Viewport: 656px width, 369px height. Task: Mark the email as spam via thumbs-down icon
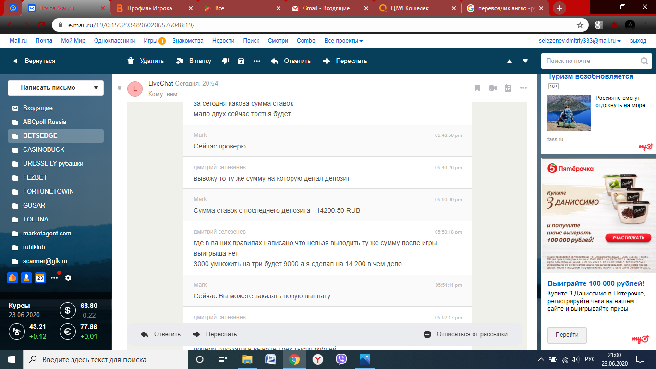point(225,61)
